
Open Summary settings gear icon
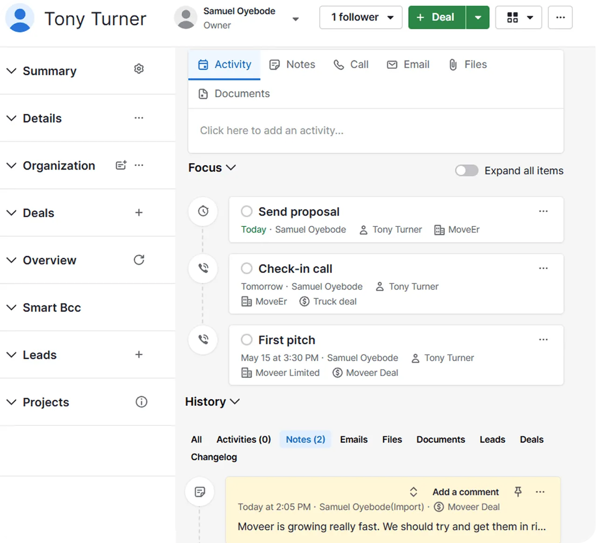[139, 69]
